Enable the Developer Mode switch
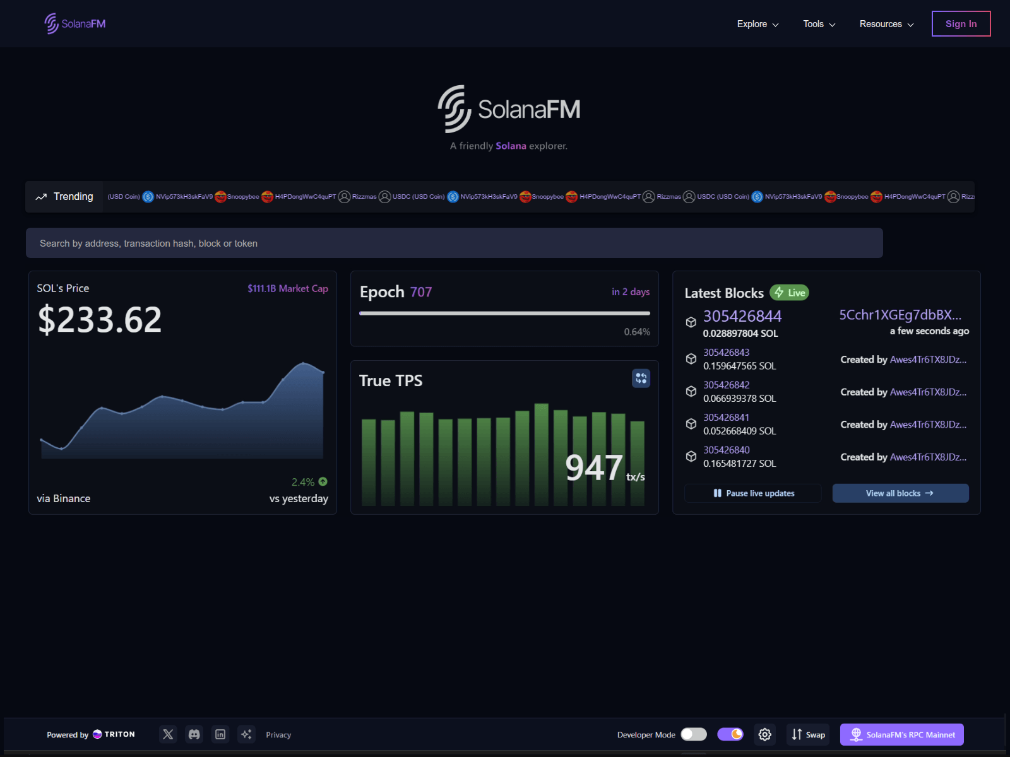This screenshot has width=1010, height=757. pyautogui.click(x=694, y=734)
